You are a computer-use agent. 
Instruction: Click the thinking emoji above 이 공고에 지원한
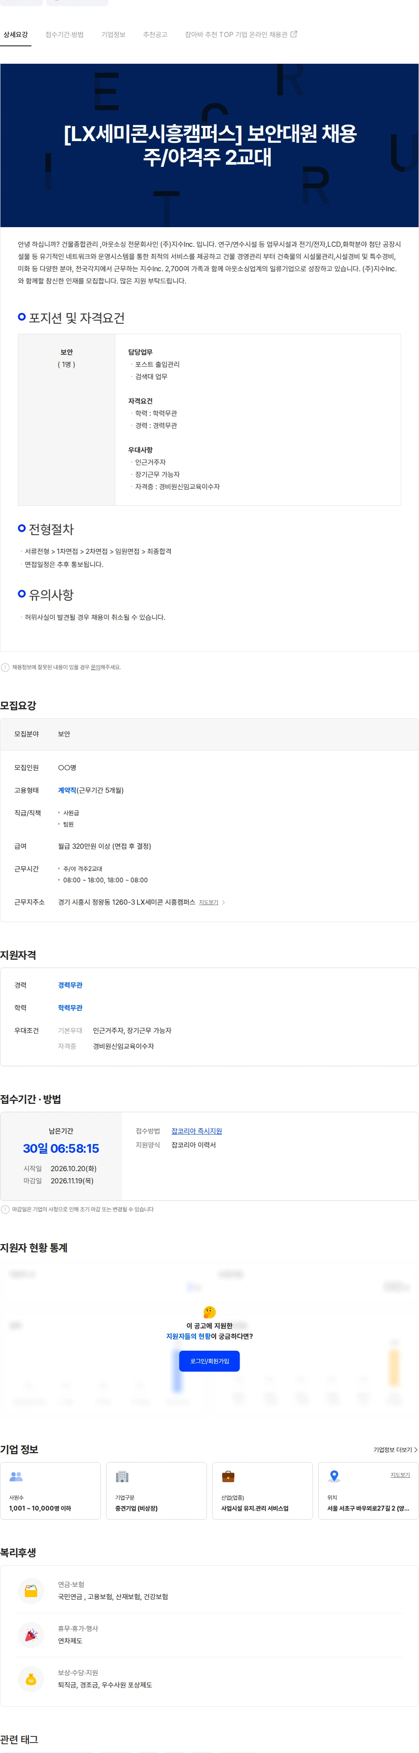[x=209, y=1312]
